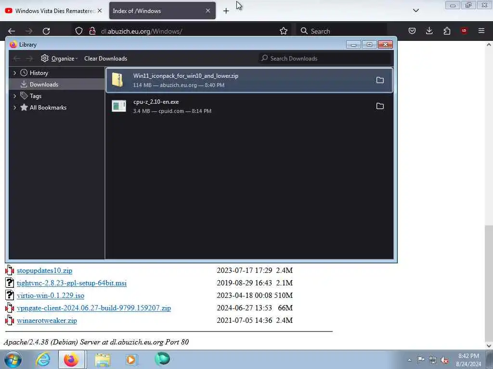The width and height of the screenshot is (493, 369).
Task: Select Tags in Library sidebar
Action: (x=35, y=96)
